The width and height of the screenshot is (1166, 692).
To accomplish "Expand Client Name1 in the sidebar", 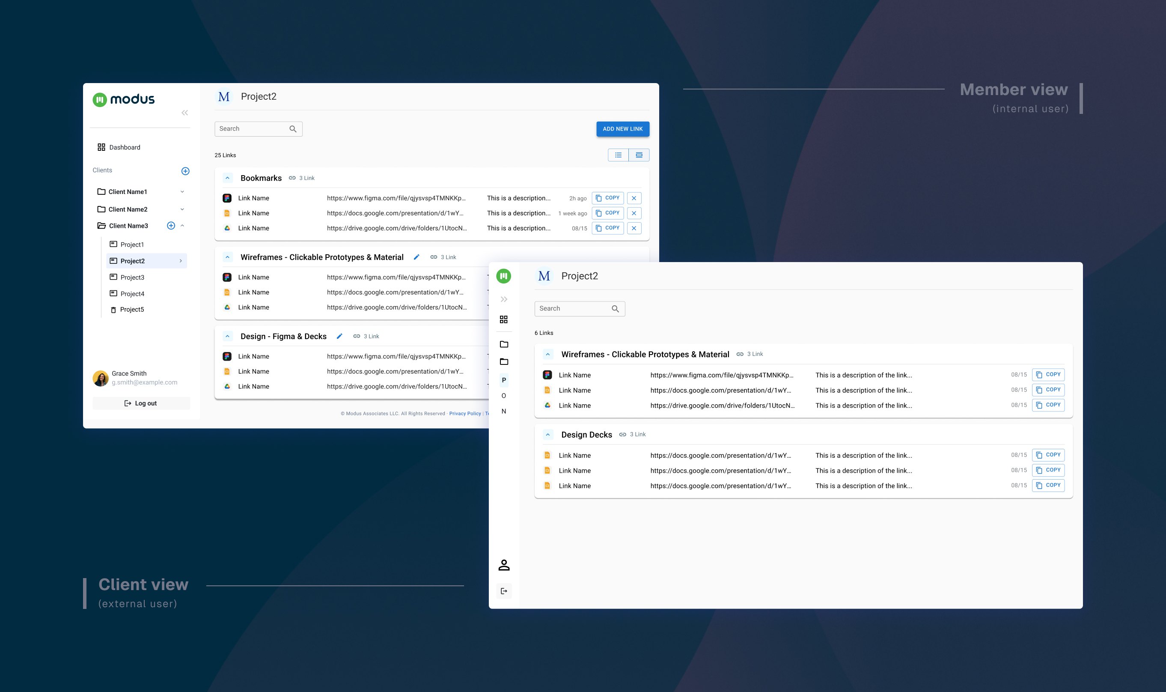I will (182, 191).
